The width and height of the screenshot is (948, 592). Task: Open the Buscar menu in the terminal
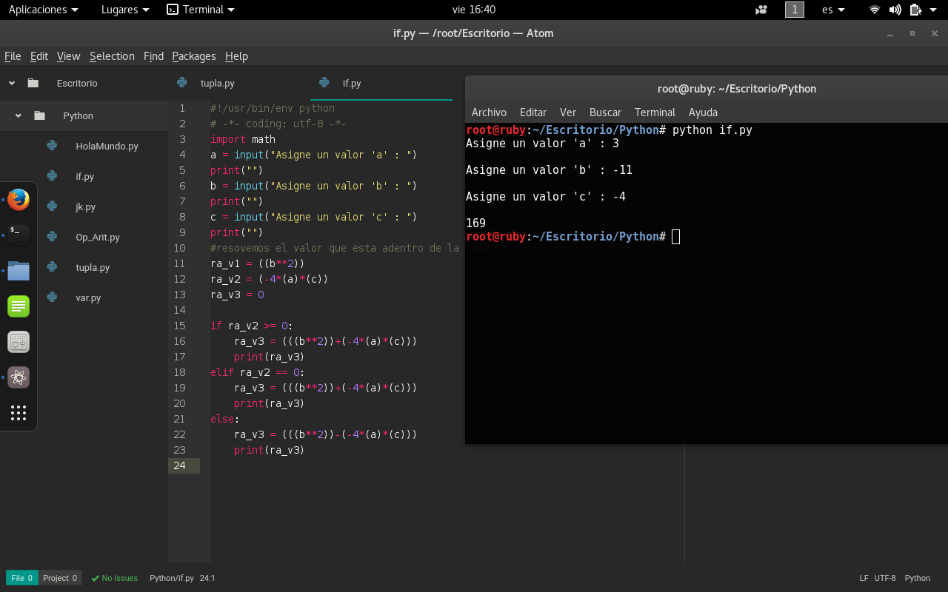click(x=605, y=112)
